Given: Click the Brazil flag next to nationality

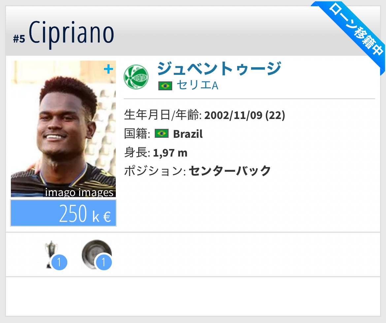Looking at the screenshot, I should coord(161,133).
